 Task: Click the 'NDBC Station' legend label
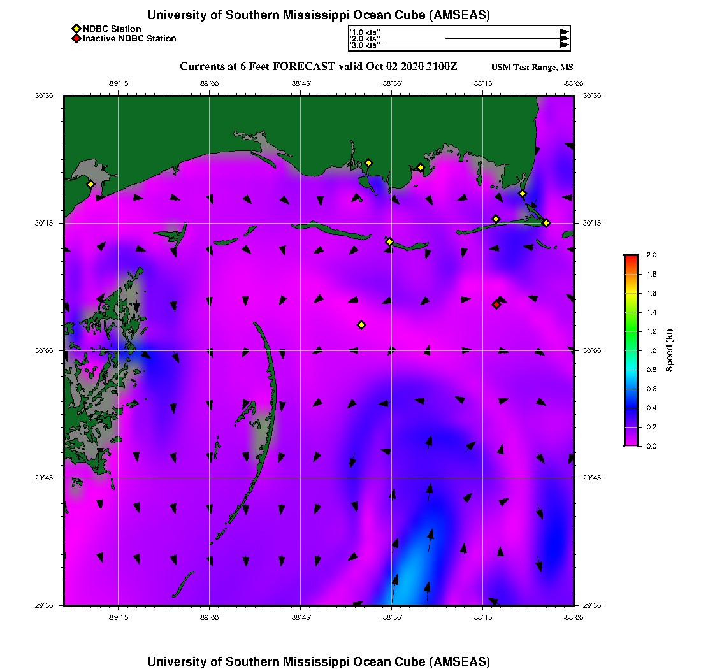tap(112, 29)
